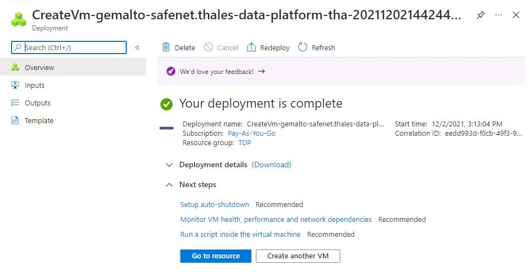Download the deployment details

272,165
